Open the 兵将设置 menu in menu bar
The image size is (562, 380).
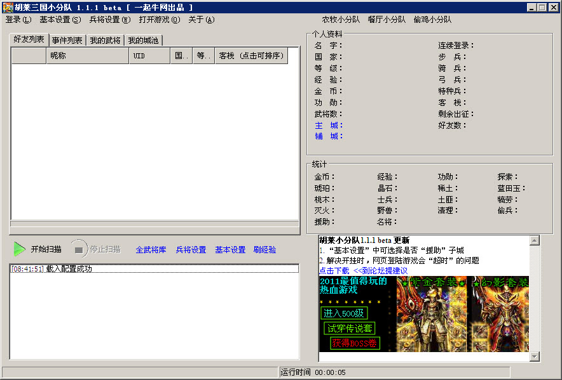tap(109, 20)
